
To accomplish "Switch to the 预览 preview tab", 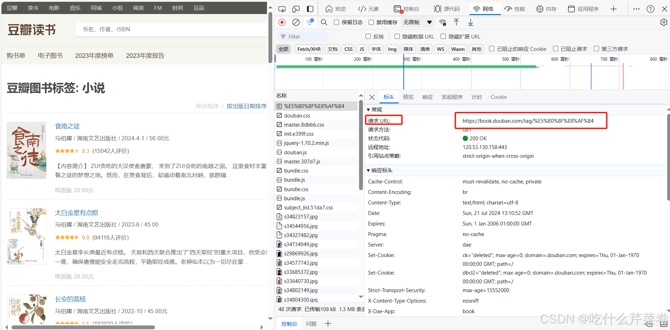I will (x=408, y=97).
